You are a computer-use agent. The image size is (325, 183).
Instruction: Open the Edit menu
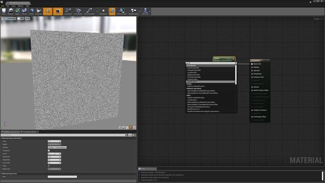coord(8,6)
